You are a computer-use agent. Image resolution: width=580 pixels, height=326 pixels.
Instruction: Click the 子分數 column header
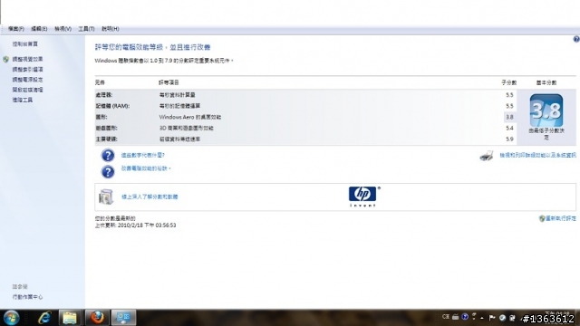click(x=509, y=82)
